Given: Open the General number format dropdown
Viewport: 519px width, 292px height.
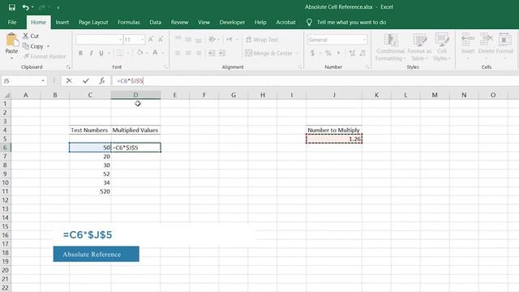Looking at the screenshot, I should (365, 40).
